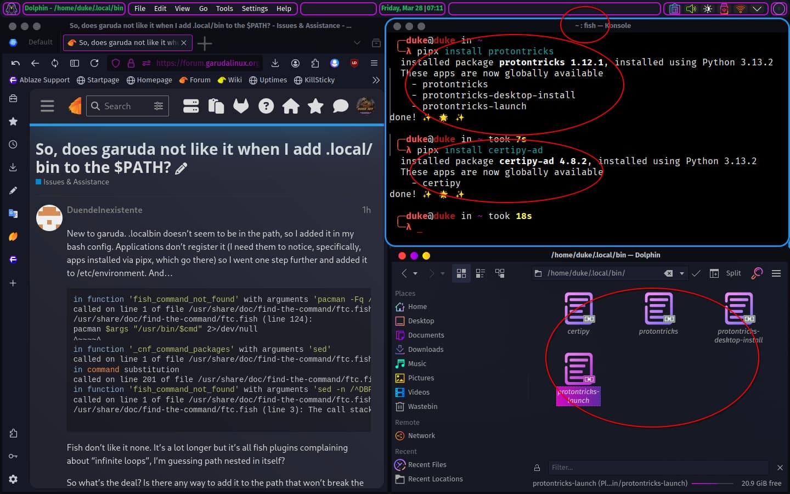Open the Settings menu
This screenshot has height=494, width=790.
click(255, 8)
